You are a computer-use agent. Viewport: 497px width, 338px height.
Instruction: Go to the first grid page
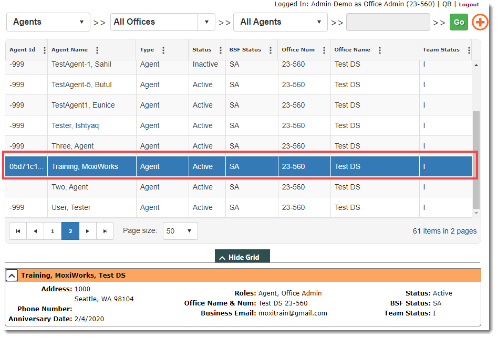[18, 231]
